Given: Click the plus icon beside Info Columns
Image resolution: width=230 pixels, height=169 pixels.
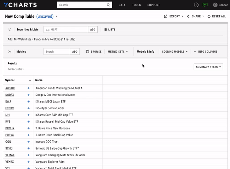Looking at the screenshot, I should click(x=195, y=52).
